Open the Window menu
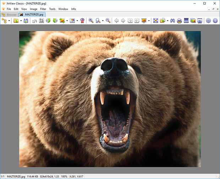Viewport: 220px width, 179px height. click(63, 9)
